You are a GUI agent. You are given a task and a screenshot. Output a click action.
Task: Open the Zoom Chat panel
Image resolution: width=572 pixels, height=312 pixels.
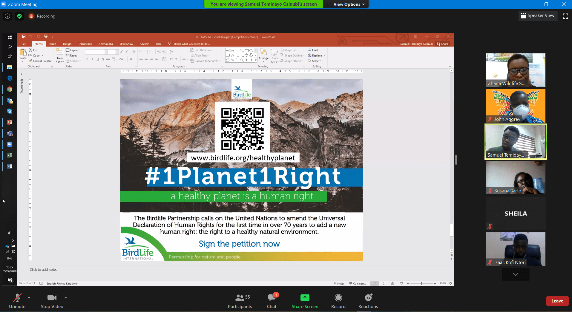coord(272,301)
